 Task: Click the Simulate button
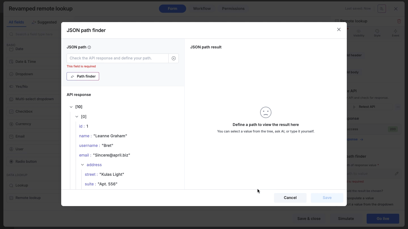346,219
